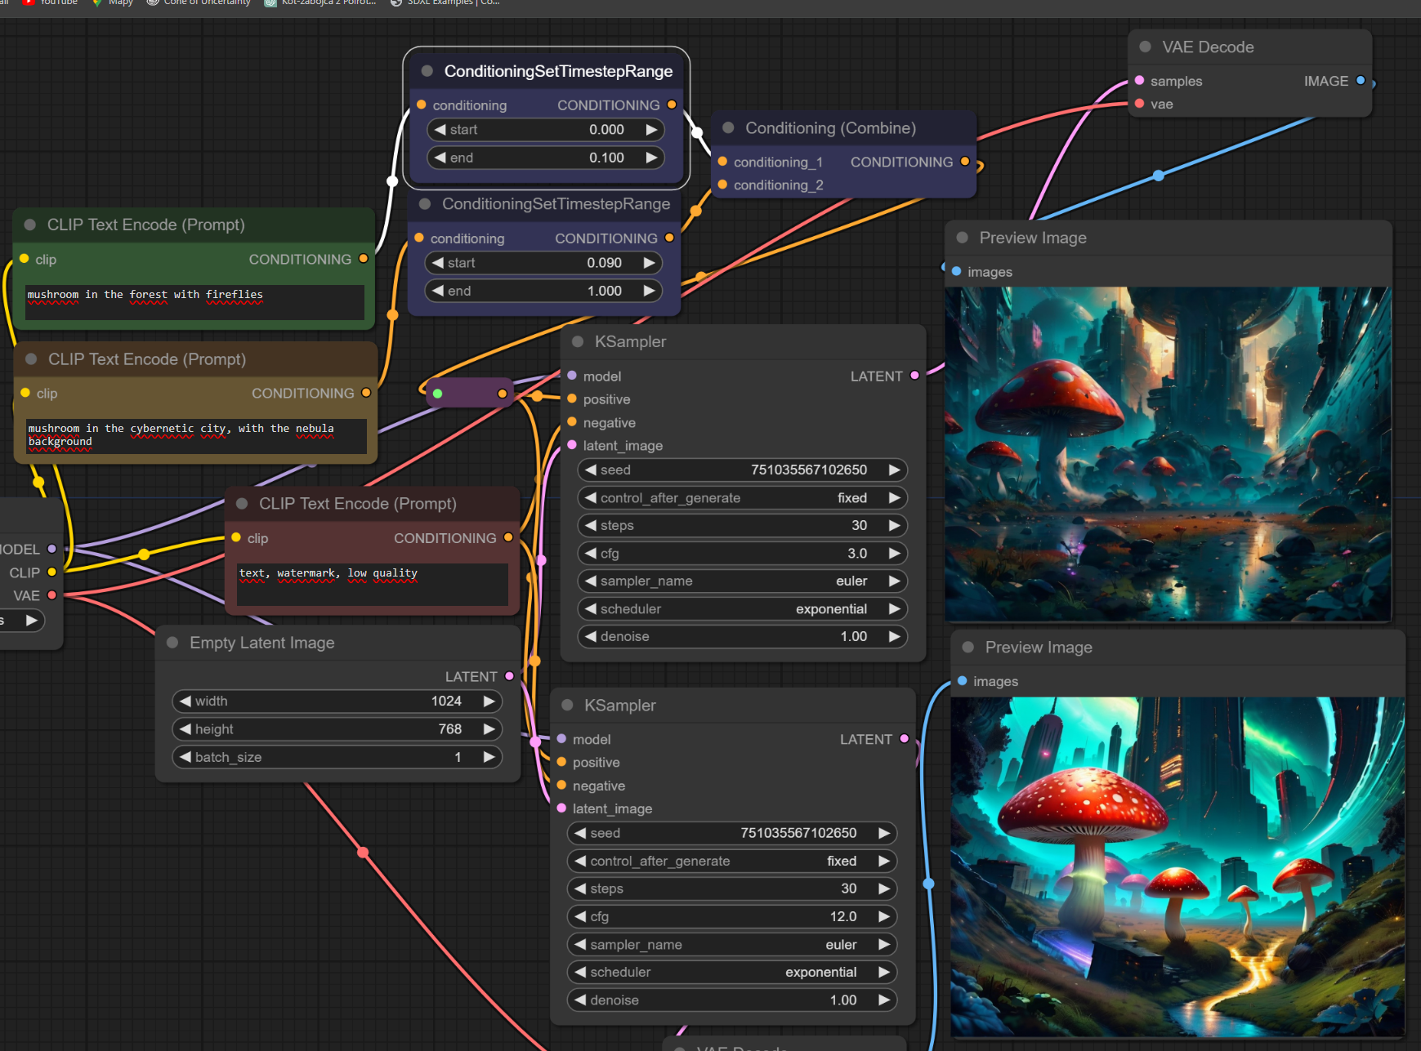Click the negative input port on top KSampler
Viewport: 1421px width, 1051px height.
click(x=572, y=422)
